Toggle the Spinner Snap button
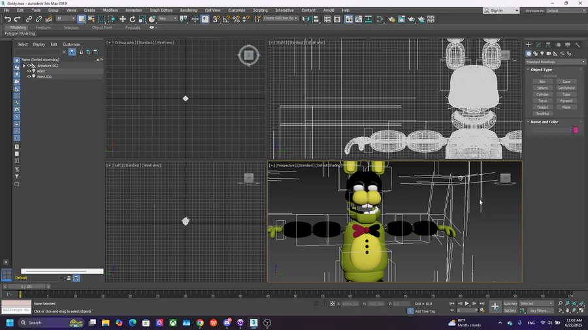 pos(246,19)
